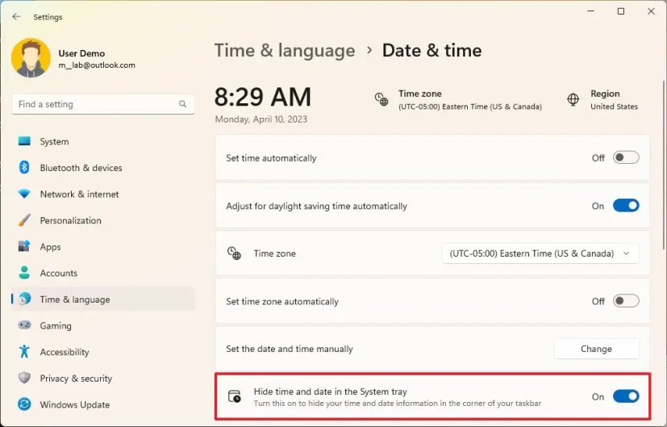
Task: Click the Change date and time button
Action: [x=596, y=349]
